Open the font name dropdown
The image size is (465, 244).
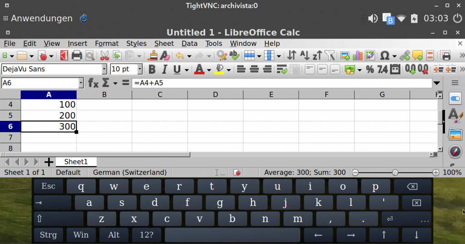(x=104, y=69)
